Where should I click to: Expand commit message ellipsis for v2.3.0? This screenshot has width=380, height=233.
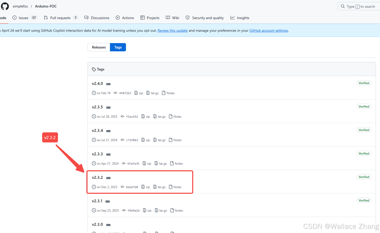tap(108, 225)
